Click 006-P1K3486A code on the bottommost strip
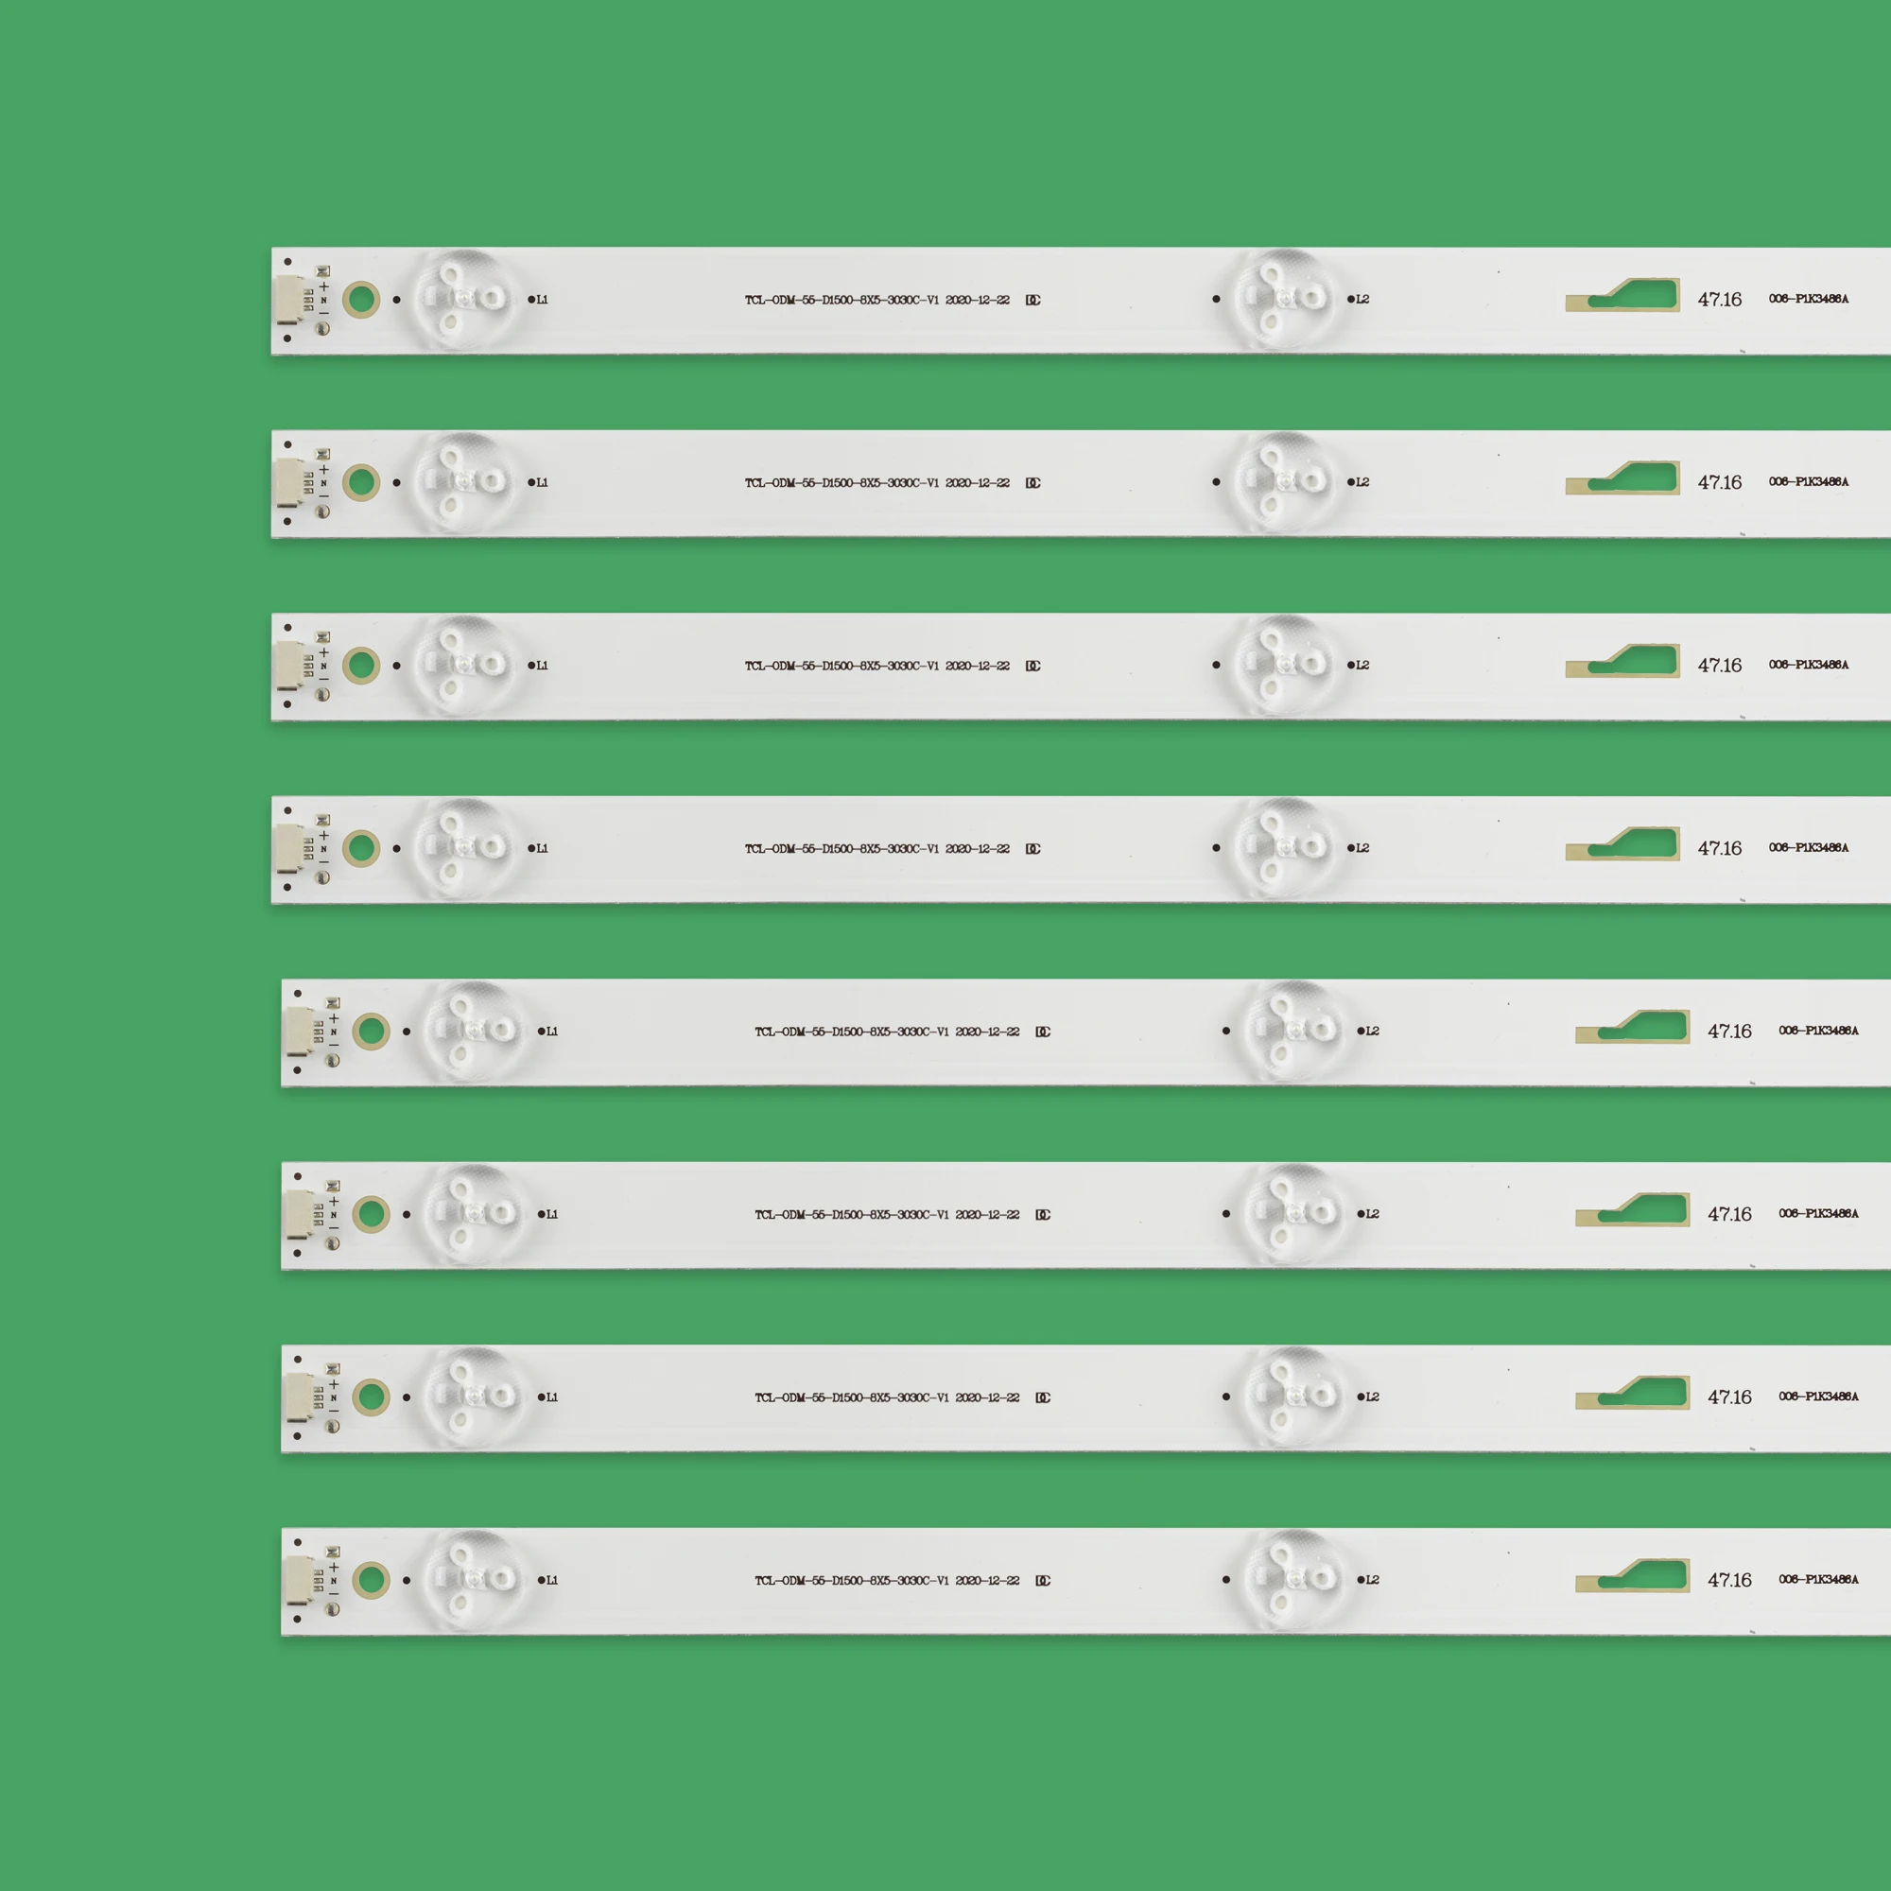Image resolution: width=1891 pixels, height=1891 pixels. 1818,1580
